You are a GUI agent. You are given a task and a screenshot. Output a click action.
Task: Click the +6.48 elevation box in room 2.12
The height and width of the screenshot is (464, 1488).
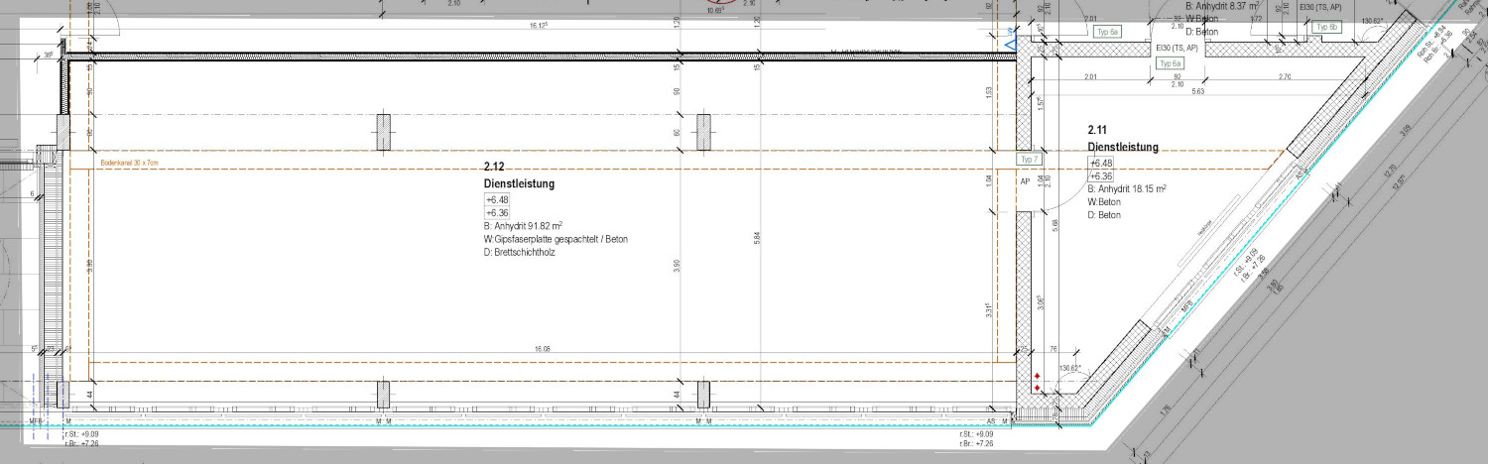[x=496, y=199]
